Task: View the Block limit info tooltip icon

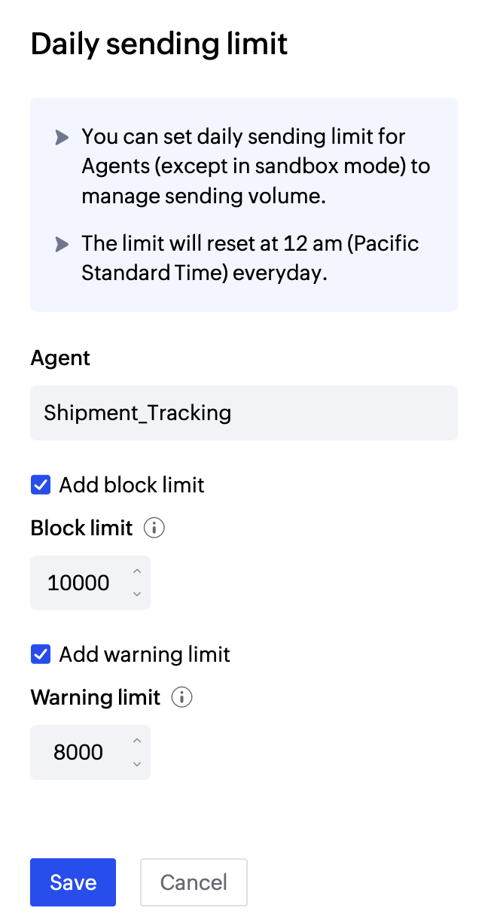Action: (154, 528)
